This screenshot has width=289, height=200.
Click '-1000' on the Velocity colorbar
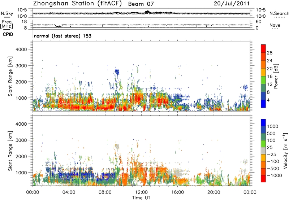click(275, 175)
